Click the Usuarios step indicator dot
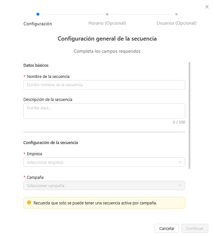The height and width of the screenshot is (236, 214). (x=176, y=14)
